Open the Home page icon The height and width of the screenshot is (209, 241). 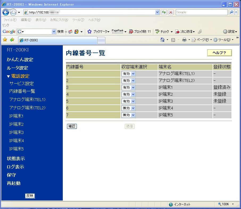[x=163, y=40]
